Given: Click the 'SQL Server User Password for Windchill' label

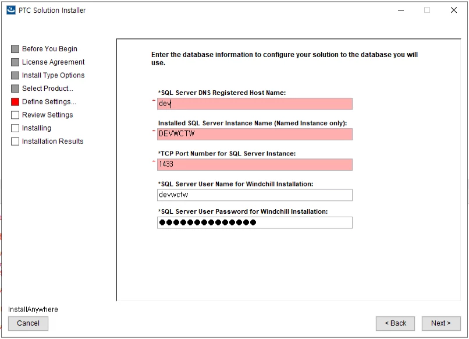Looking at the screenshot, I should [243, 211].
